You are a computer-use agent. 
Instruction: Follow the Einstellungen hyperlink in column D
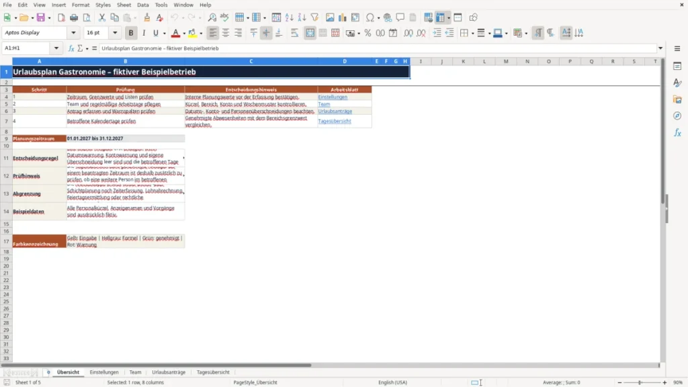coord(333,97)
